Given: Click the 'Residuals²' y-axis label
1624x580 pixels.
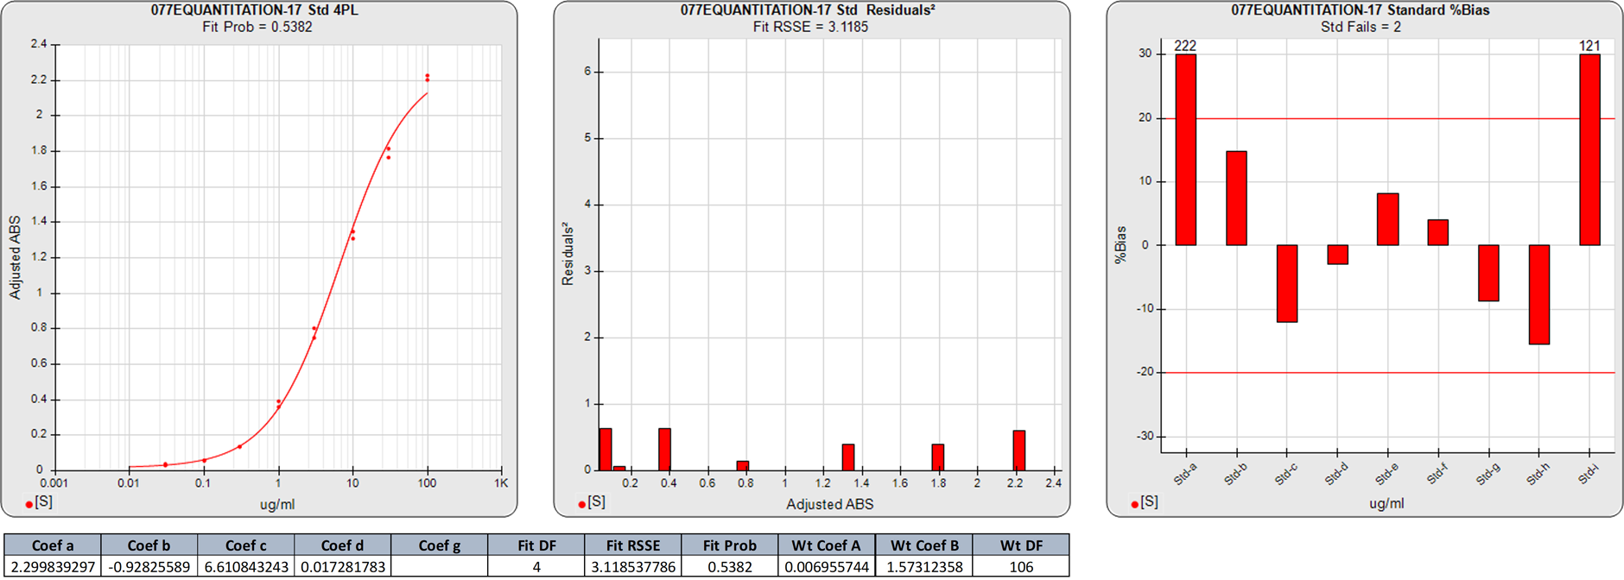Looking at the screenshot, I should point(568,254).
